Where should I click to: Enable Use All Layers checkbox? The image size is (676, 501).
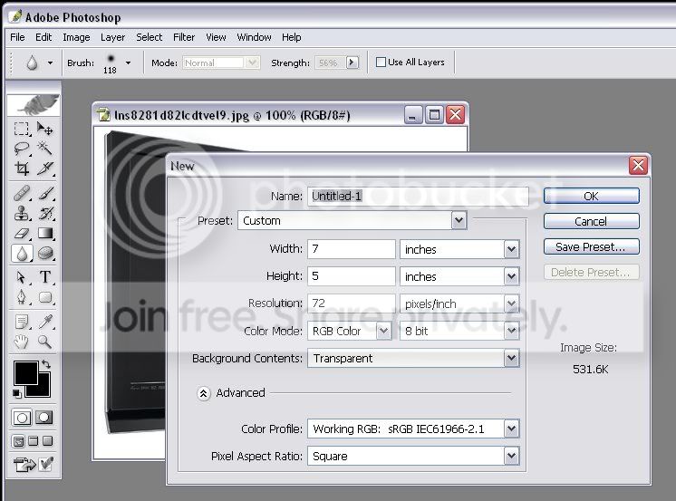pos(381,63)
